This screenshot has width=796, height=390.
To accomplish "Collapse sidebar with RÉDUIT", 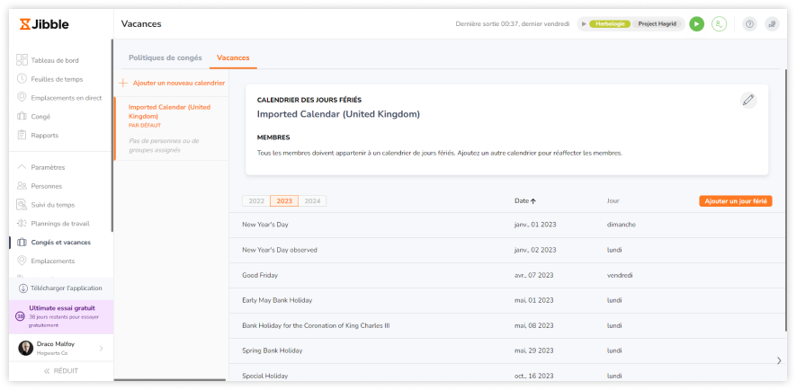I will click(61, 371).
